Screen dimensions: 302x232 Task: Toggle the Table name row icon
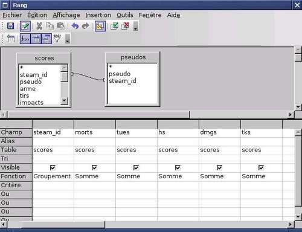[36, 38]
